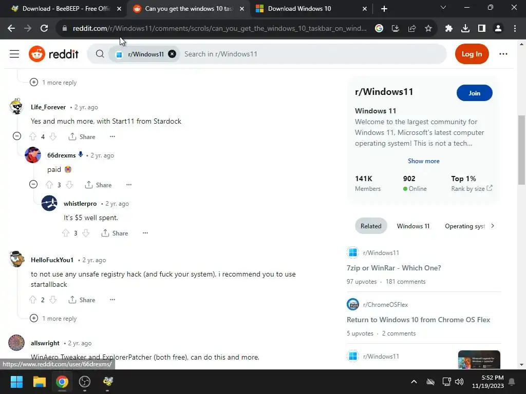Select the Operating syst topic chip
Image resolution: width=526 pixels, height=394 pixels.
[465, 226]
